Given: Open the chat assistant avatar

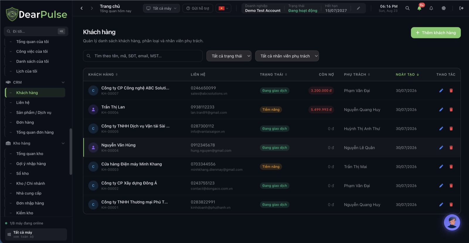Looking at the screenshot, I should pyautogui.click(x=452, y=222).
